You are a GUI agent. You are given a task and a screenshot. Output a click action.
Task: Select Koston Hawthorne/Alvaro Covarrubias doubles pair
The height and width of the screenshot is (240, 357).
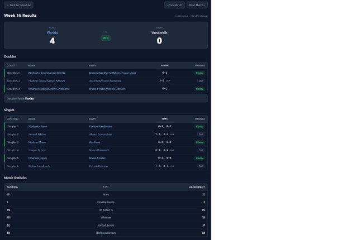[x=112, y=73]
